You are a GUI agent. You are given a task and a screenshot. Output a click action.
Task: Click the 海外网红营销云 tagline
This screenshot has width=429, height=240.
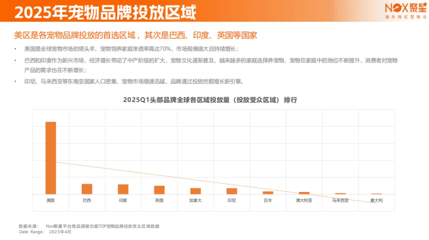406,17
